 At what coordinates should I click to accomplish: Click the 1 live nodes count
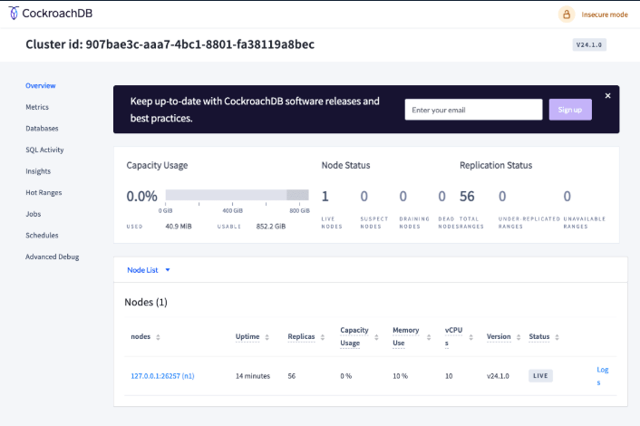325,197
